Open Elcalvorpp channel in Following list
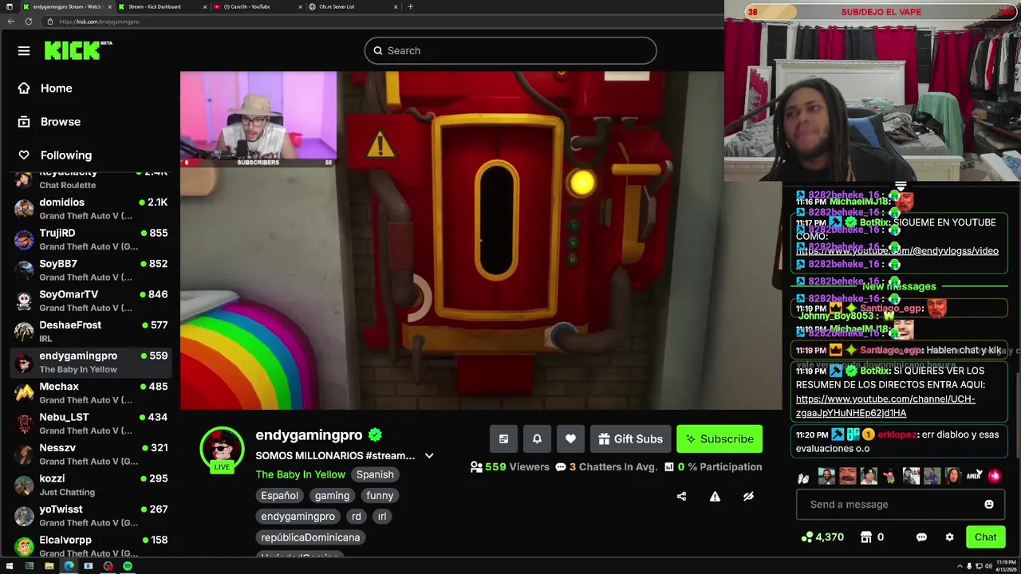Screen dimensions: 1021x574 click(x=92, y=546)
